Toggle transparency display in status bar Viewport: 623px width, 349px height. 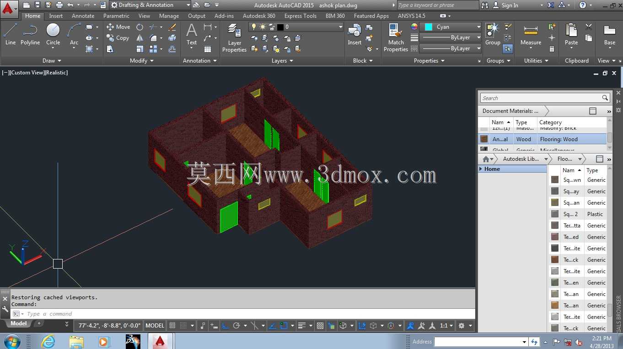[x=320, y=326]
